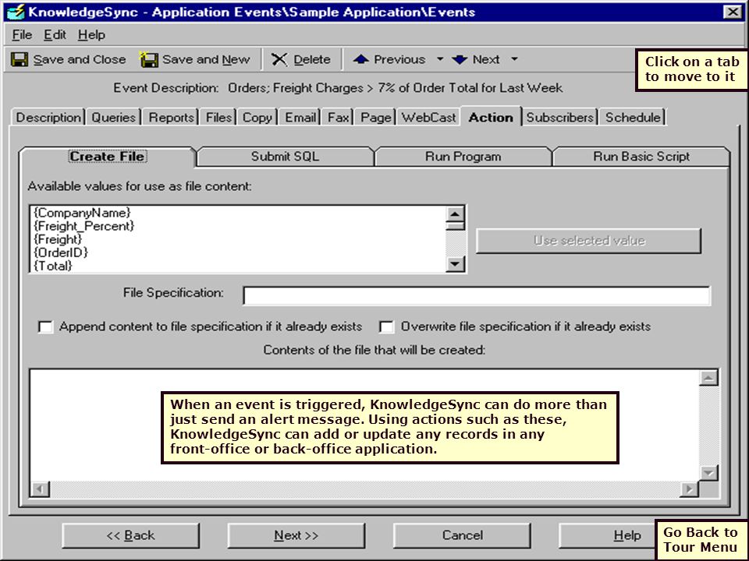Open the Next dropdown arrow
Screen dimensions: 749x561
pyautogui.click(x=514, y=59)
